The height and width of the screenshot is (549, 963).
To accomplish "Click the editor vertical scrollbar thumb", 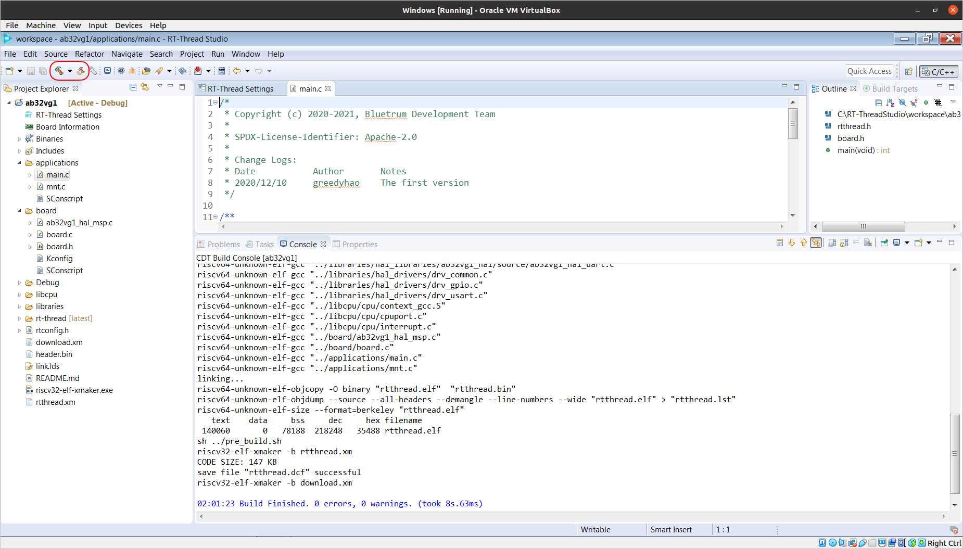I will tap(793, 124).
